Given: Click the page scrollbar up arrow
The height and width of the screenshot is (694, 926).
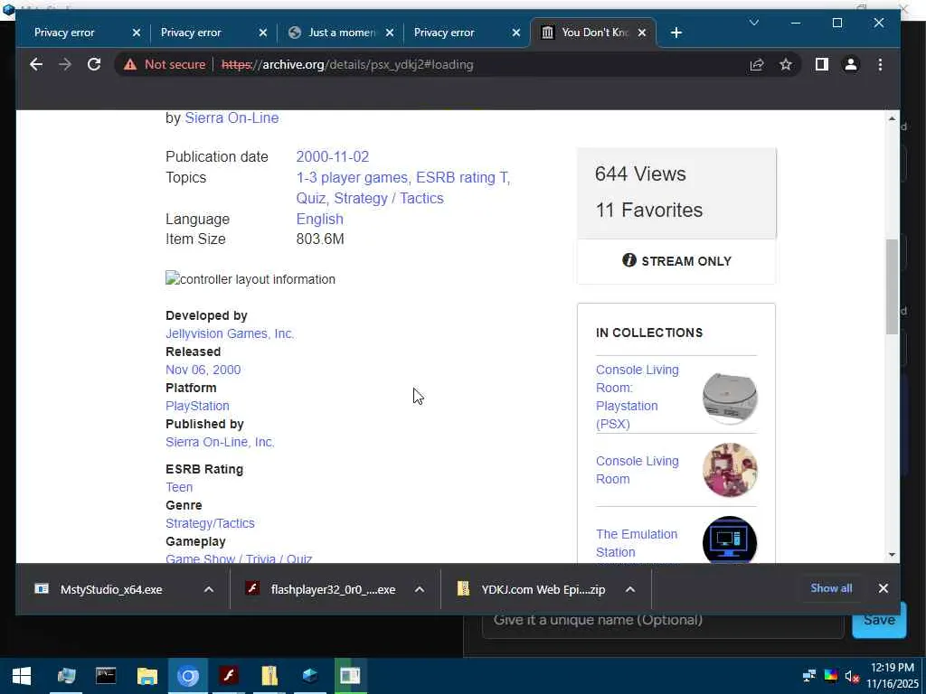Looking at the screenshot, I should coord(892,118).
